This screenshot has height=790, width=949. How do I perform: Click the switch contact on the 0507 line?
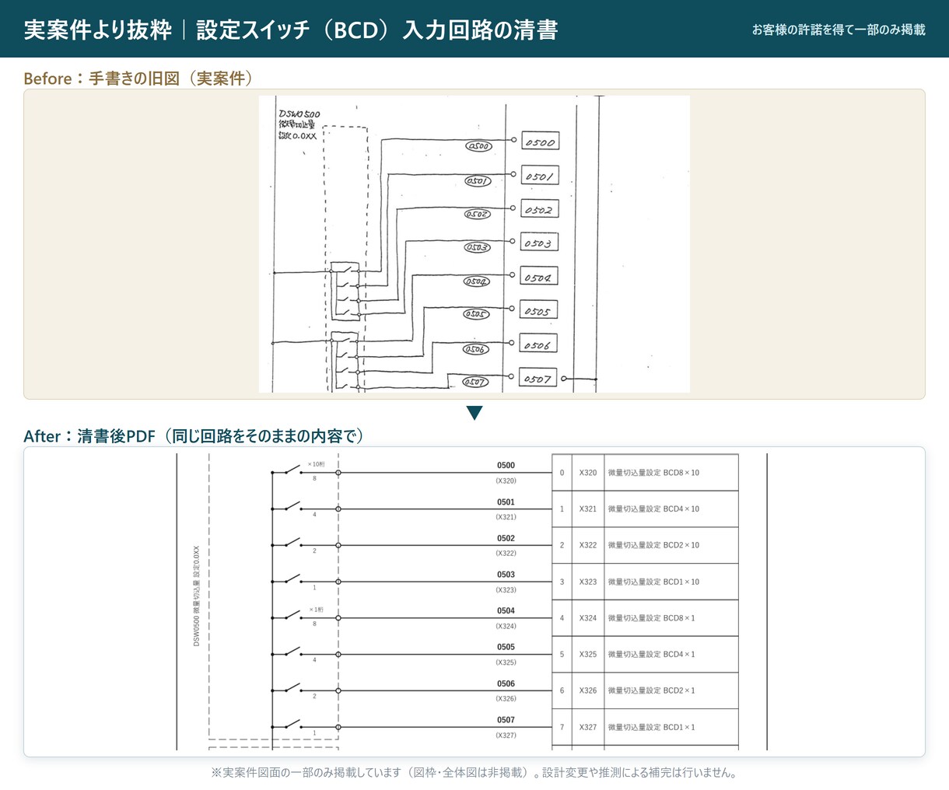pos(292,724)
